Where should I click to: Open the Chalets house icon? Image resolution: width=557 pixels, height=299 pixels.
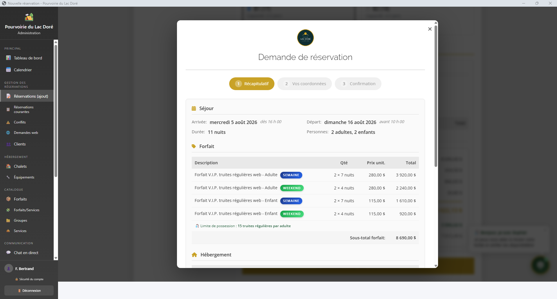8,166
